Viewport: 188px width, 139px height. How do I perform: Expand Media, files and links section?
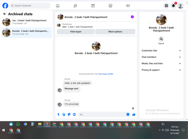[161, 63]
